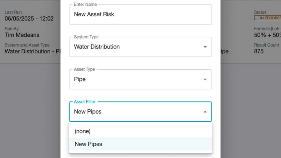The width and height of the screenshot is (281, 158).
Task: Click the Result Count value 875
Action: (259, 51)
